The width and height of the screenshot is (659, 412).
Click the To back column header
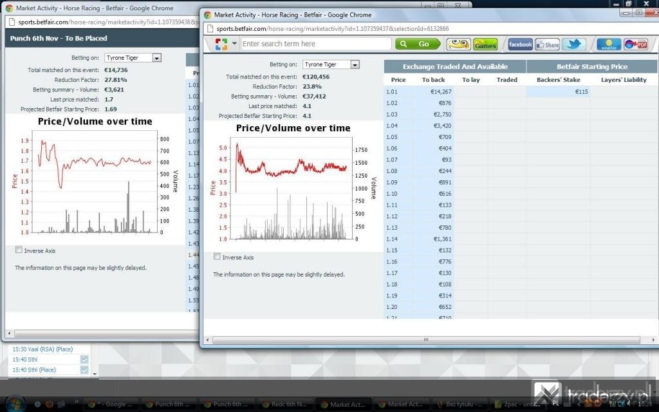[x=433, y=80]
